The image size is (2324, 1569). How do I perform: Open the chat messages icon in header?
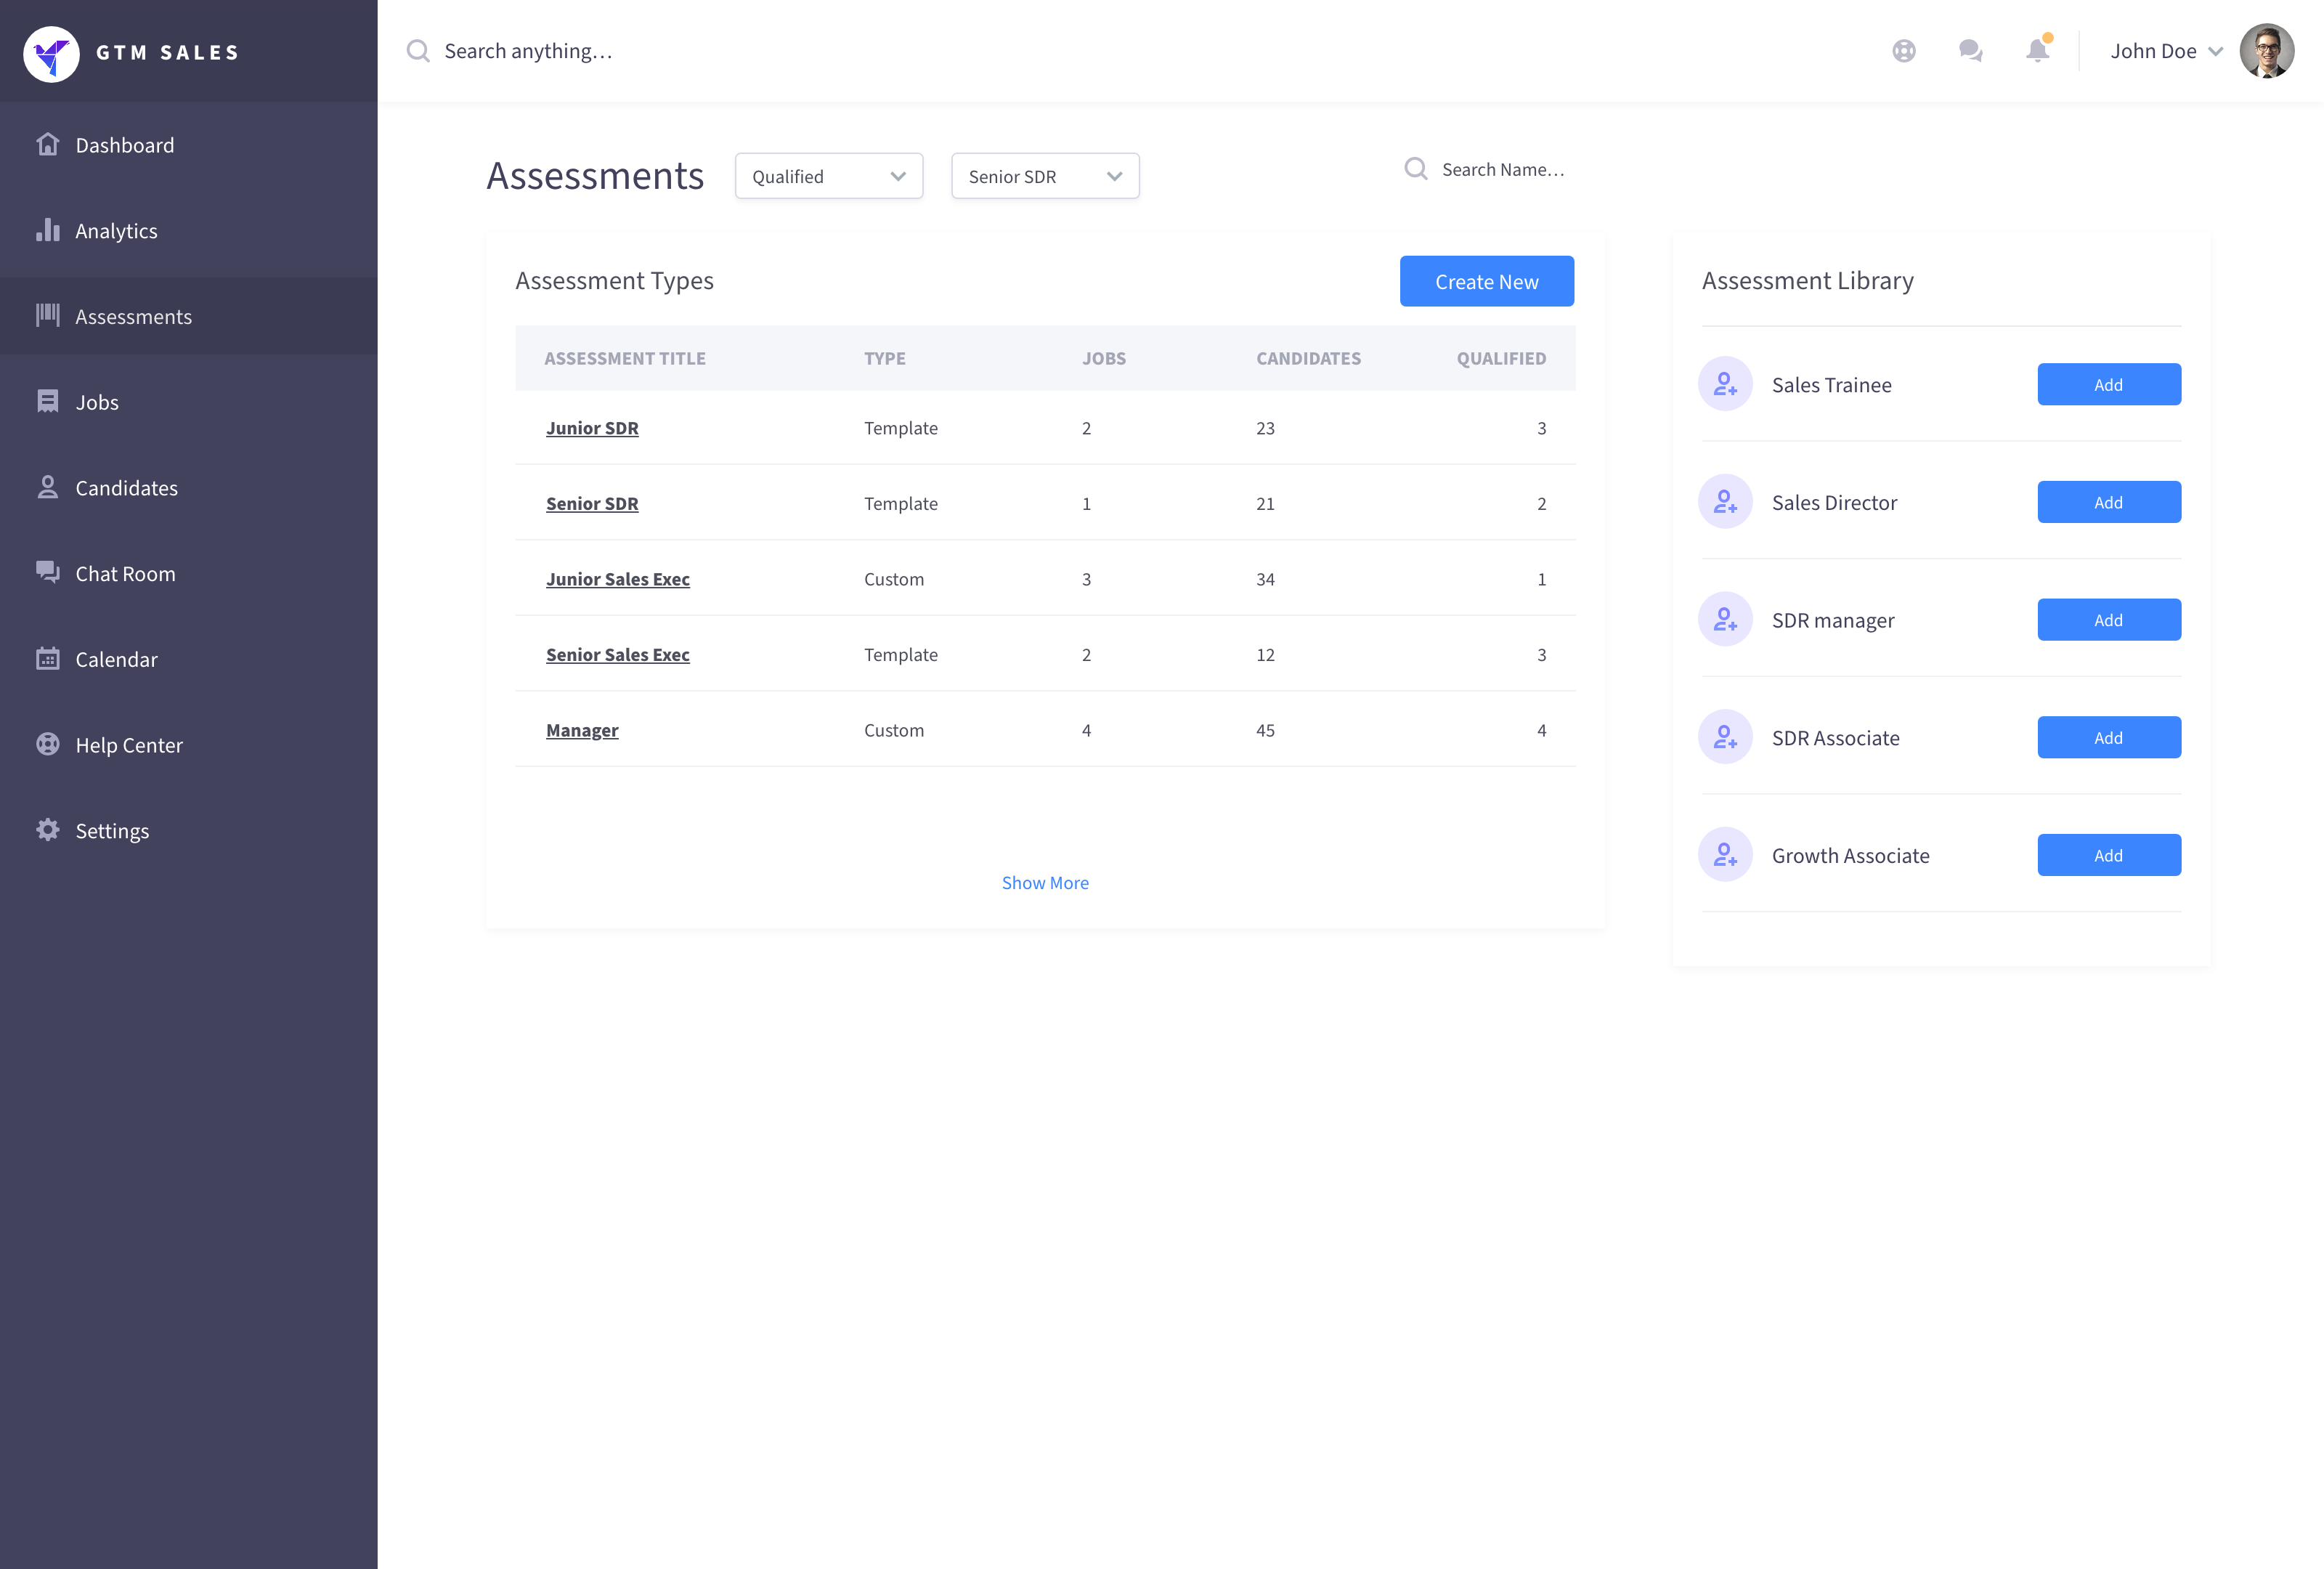(1970, 51)
